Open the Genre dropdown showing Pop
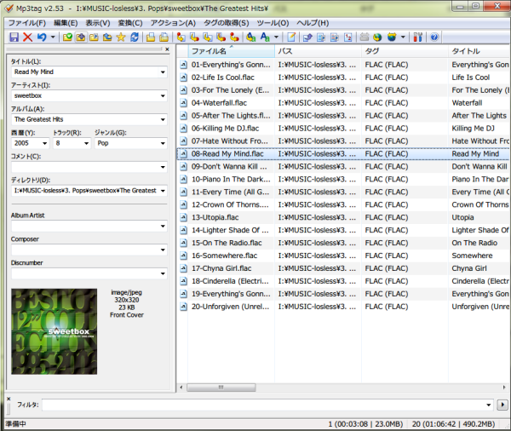Image resolution: width=511 pixels, height=431 pixels. 162,144
